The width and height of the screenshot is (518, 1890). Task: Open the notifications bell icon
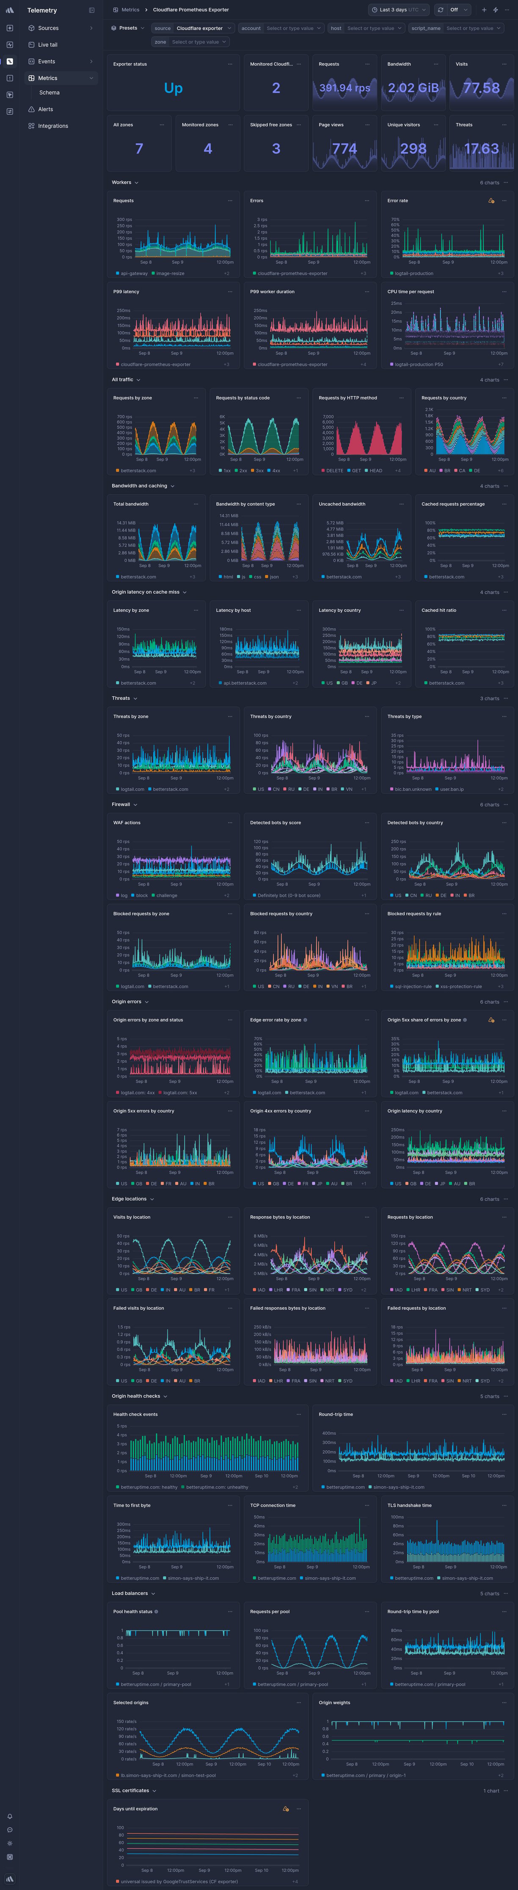(10, 1816)
